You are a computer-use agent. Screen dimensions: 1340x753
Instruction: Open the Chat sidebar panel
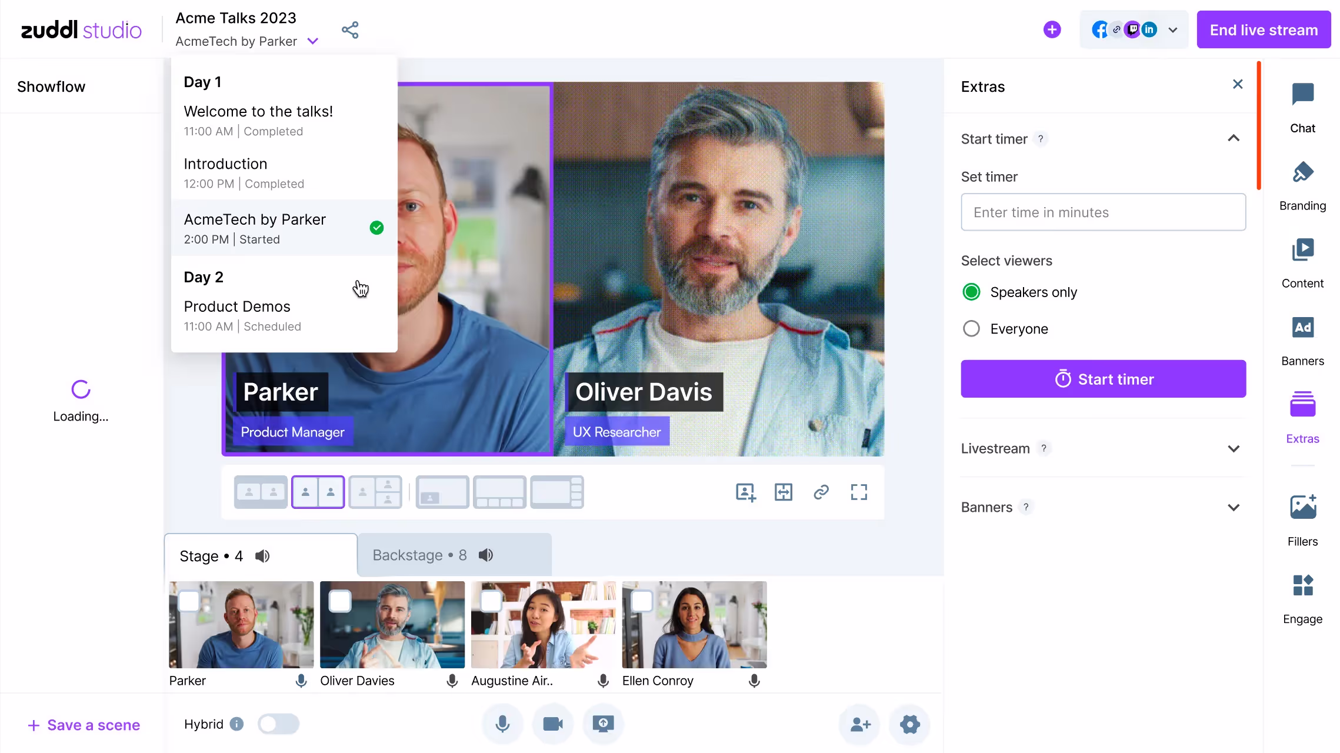coord(1302,108)
